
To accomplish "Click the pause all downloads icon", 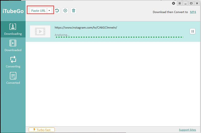I will tap(65, 10).
